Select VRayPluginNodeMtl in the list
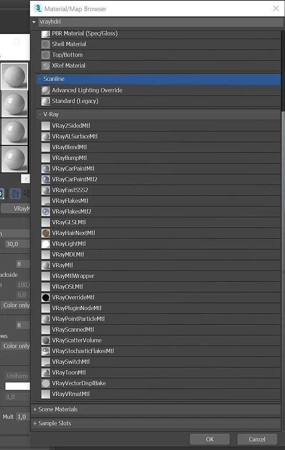285x450 pixels. coord(160,308)
